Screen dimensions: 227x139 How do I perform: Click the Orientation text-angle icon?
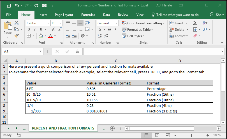(x=83, y=36)
